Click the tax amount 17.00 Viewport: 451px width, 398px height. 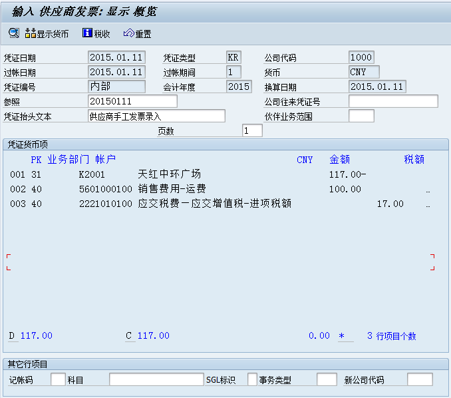[390, 204]
